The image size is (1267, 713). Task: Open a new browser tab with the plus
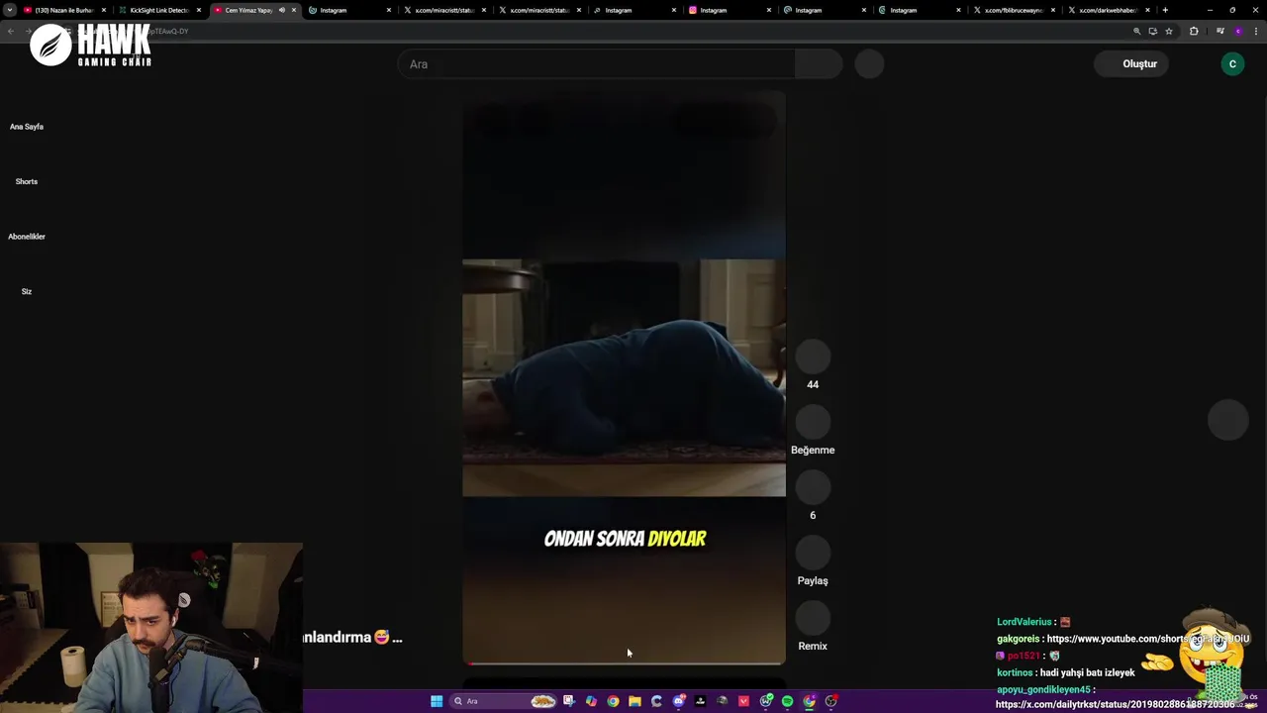click(x=1165, y=10)
